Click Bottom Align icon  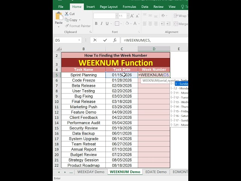156,15
